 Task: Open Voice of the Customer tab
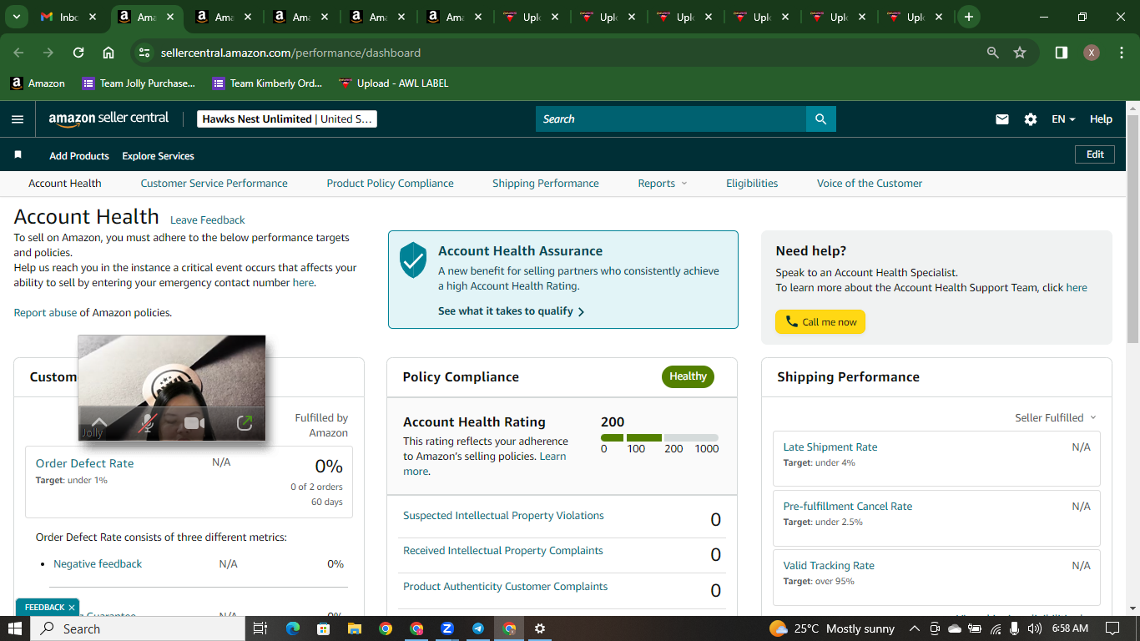click(x=870, y=184)
